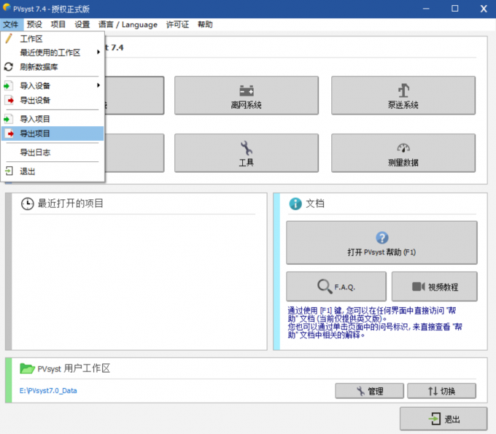
Task: Minimize the PVsyst window
Action: point(426,9)
